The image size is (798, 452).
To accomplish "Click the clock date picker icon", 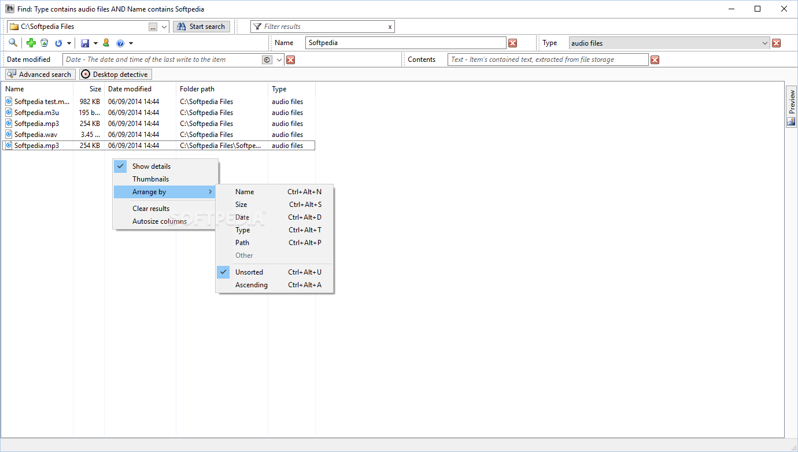I will pos(267,60).
